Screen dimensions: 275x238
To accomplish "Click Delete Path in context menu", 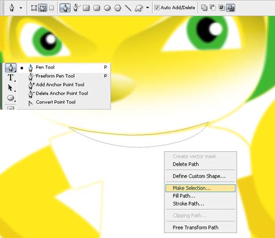I will (200, 164).
